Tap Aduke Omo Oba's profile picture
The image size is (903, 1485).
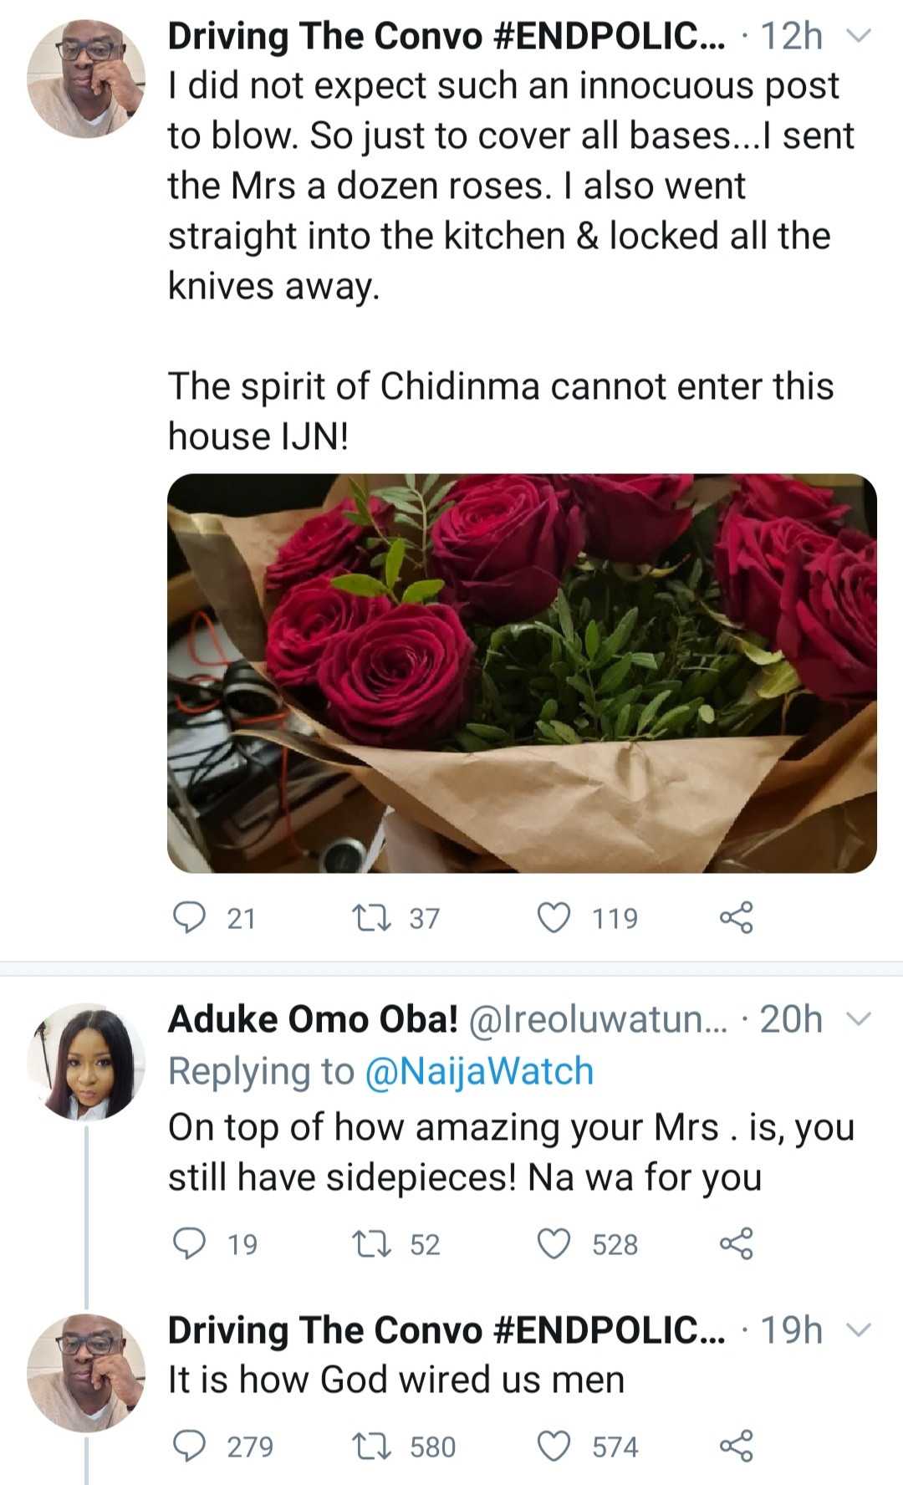(86, 1063)
